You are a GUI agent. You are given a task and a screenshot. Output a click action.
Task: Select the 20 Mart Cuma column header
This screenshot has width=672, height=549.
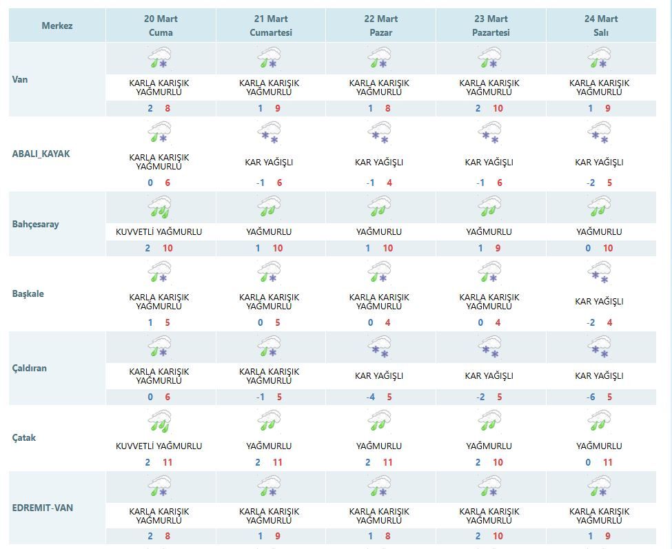point(161,26)
